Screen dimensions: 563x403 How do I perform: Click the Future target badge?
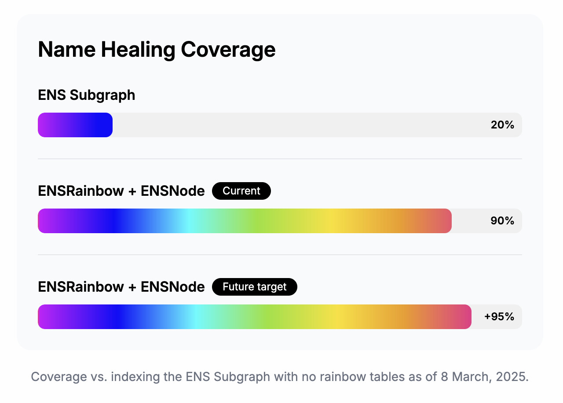point(255,287)
